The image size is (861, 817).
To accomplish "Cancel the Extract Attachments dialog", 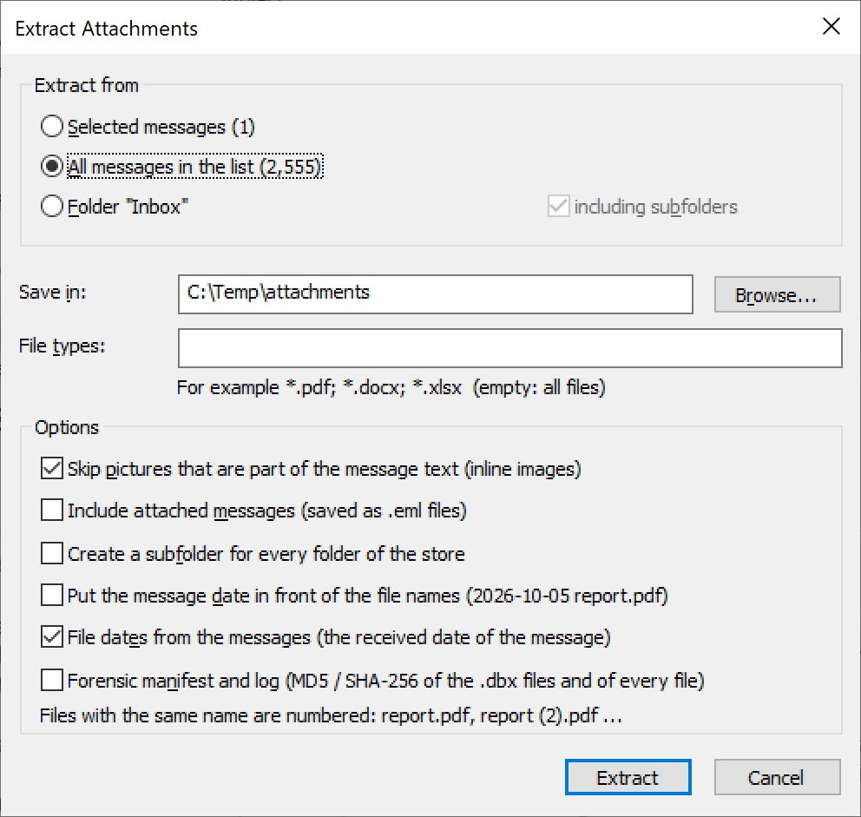I will coord(777,777).
